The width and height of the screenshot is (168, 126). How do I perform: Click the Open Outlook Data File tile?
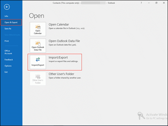coord(38,46)
